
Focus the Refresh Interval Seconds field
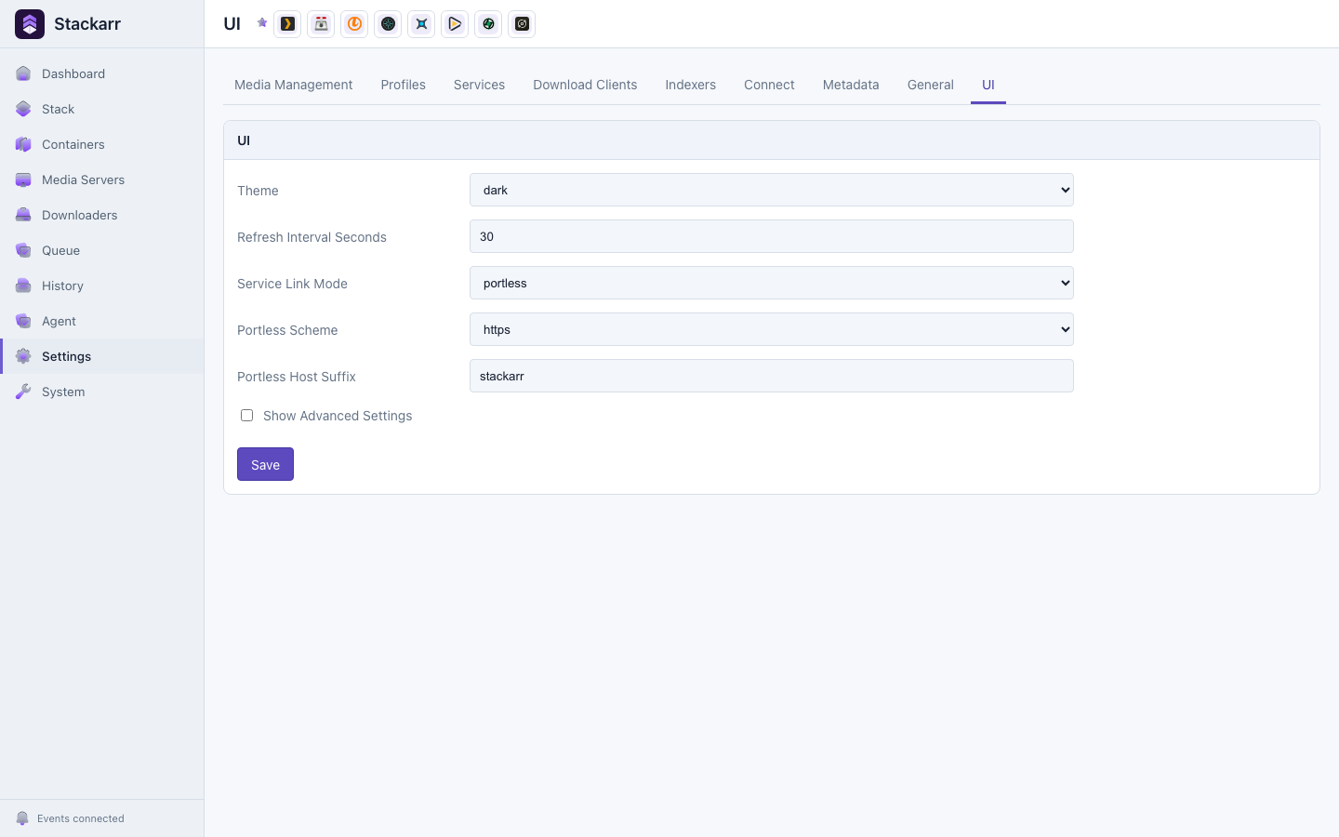772,236
